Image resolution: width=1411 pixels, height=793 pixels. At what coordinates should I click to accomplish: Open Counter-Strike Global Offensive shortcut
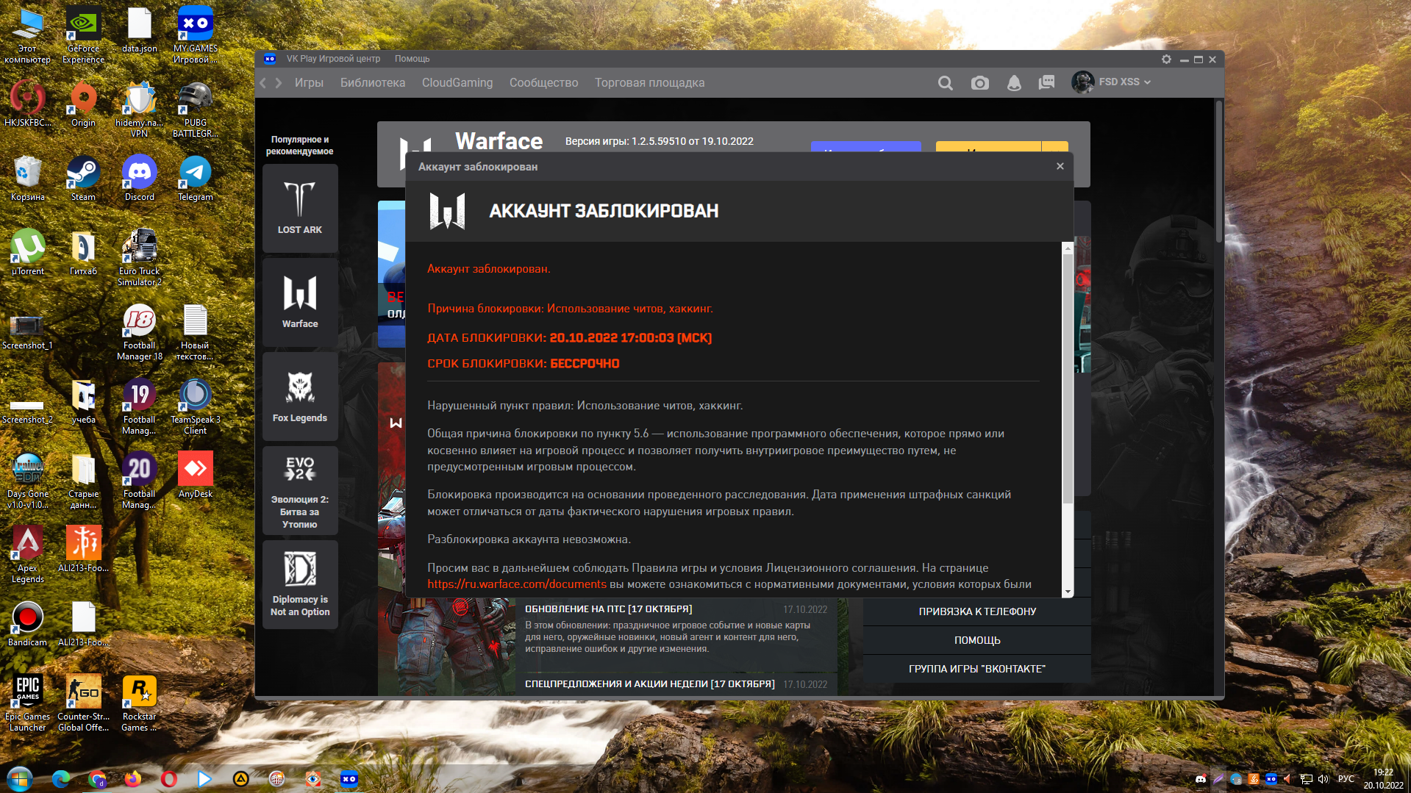83,703
